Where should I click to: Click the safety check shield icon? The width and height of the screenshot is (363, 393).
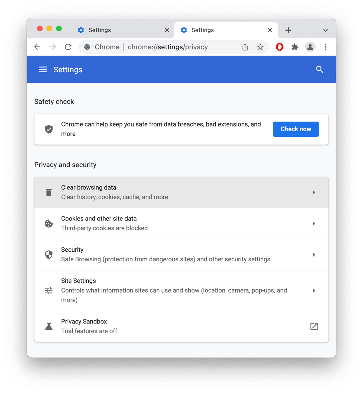point(49,129)
